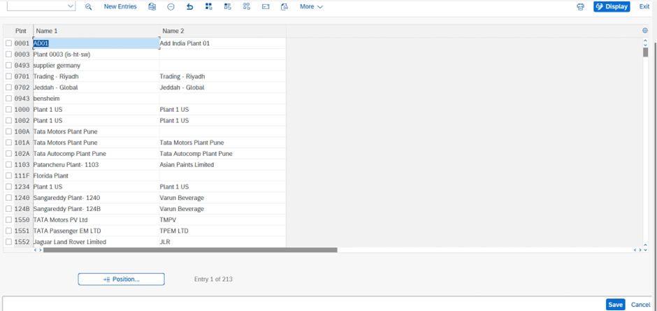Click the Asian Paints Limited cell
The image size is (657, 311).
click(x=223, y=165)
